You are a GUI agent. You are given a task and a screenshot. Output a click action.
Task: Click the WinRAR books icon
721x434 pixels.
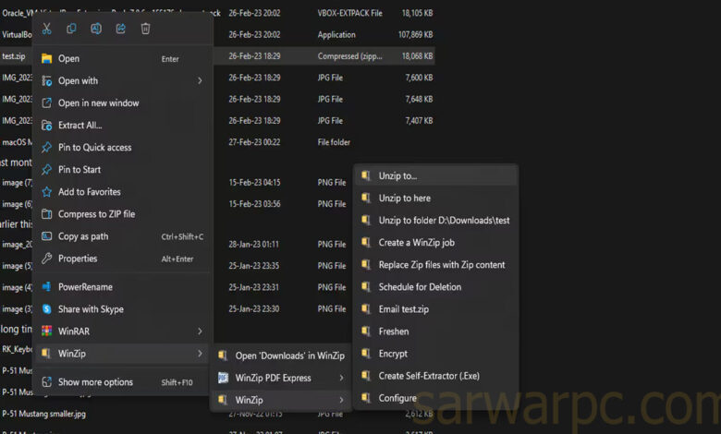pyautogui.click(x=46, y=332)
